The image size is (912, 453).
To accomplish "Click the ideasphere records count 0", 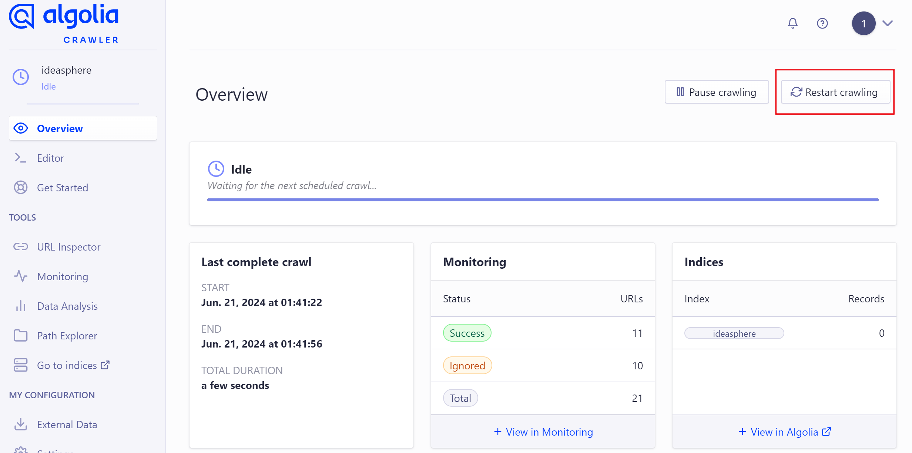I will click(882, 333).
